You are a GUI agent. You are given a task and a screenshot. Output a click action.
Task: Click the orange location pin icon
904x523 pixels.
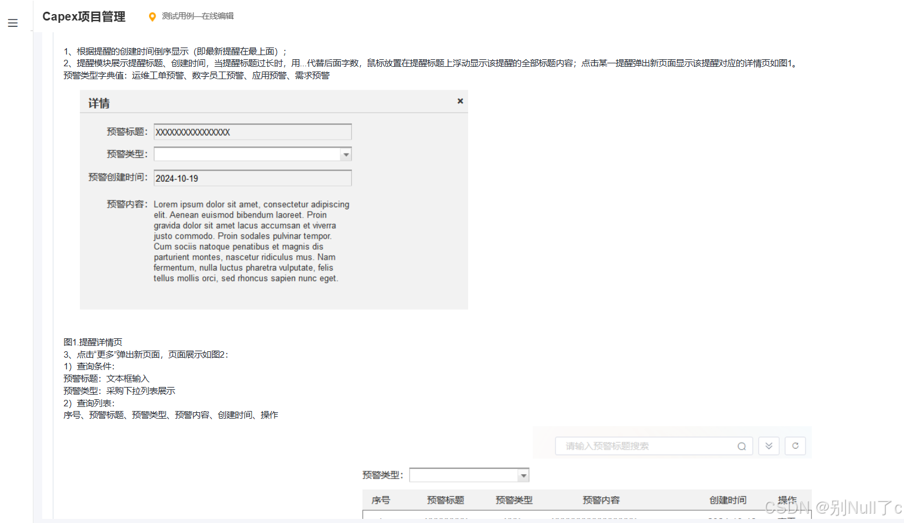pyautogui.click(x=153, y=17)
